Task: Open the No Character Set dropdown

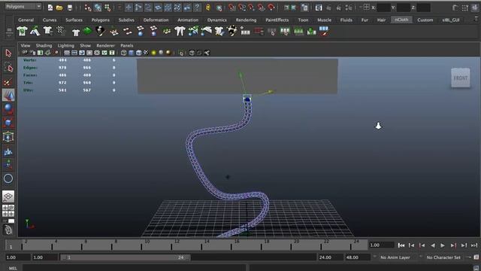Action: 443,257
